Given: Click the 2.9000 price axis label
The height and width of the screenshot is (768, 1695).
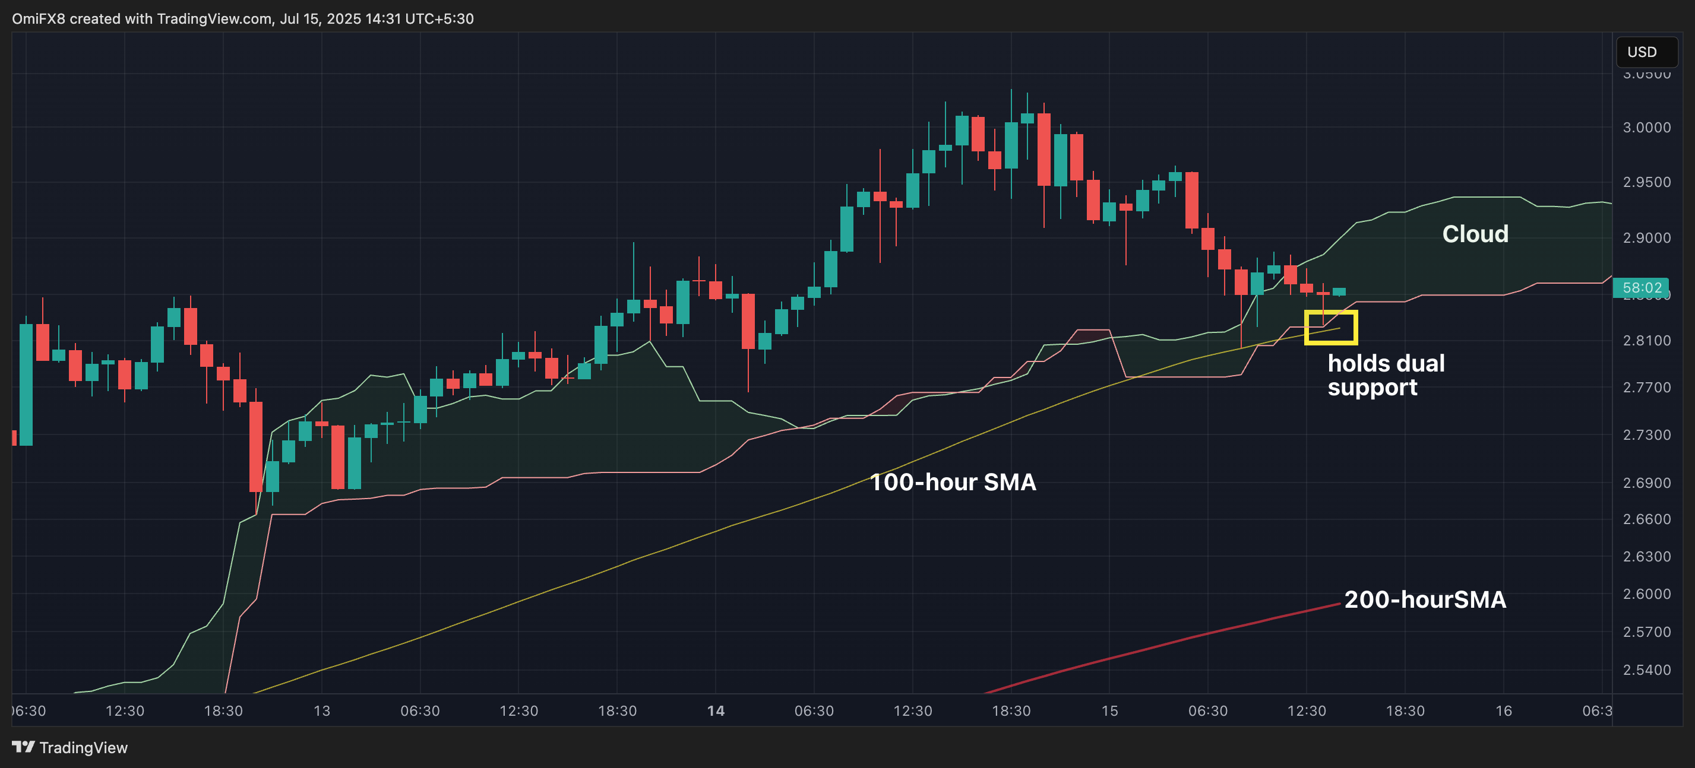Looking at the screenshot, I should click(x=1646, y=238).
